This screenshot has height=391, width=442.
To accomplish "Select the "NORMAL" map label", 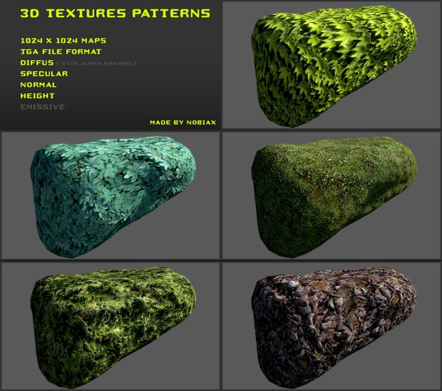I will 38,84.
